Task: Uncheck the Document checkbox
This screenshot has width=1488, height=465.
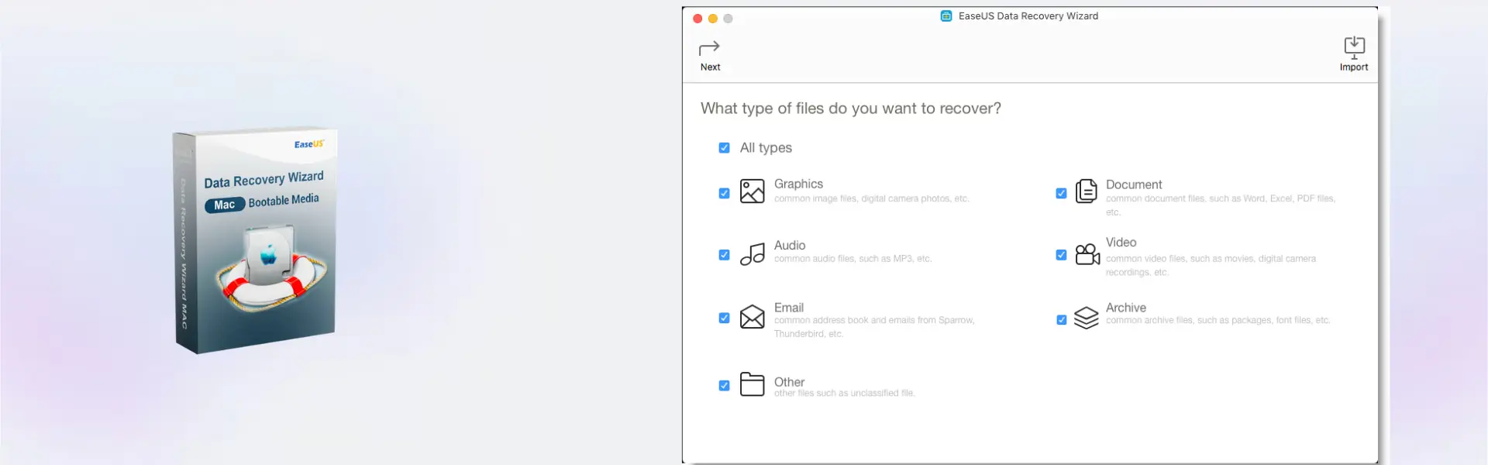Action: pos(1061,193)
